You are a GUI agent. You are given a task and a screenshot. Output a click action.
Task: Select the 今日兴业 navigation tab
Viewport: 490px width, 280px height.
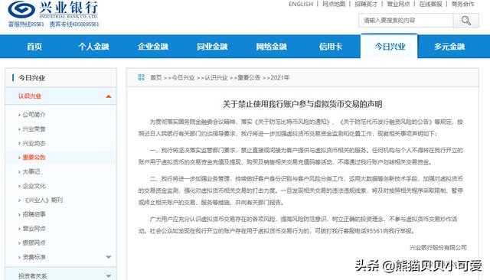[390, 47]
